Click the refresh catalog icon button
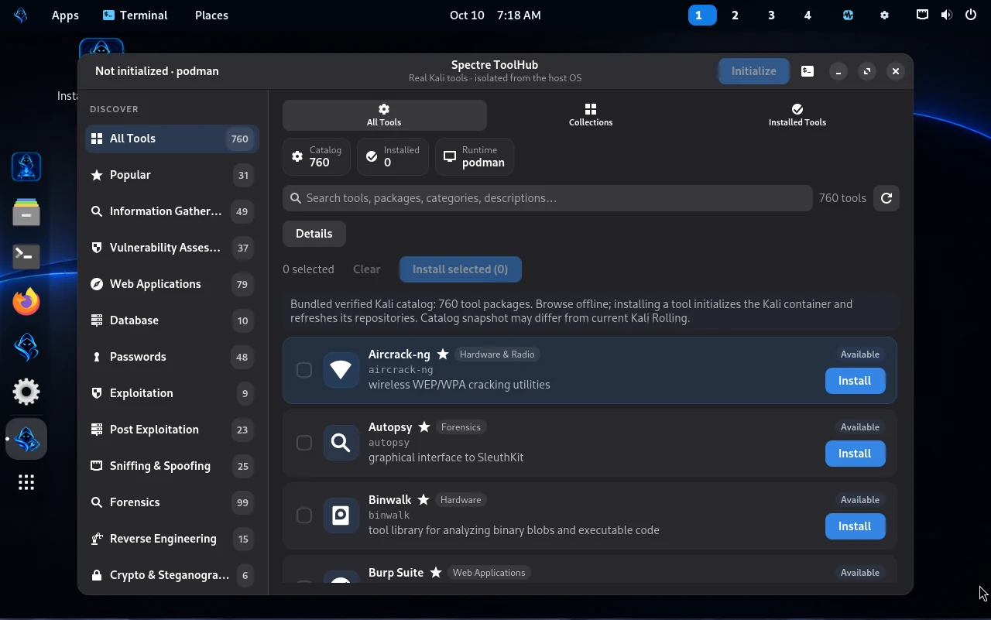The image size is (991, 620). coord(886,198)
